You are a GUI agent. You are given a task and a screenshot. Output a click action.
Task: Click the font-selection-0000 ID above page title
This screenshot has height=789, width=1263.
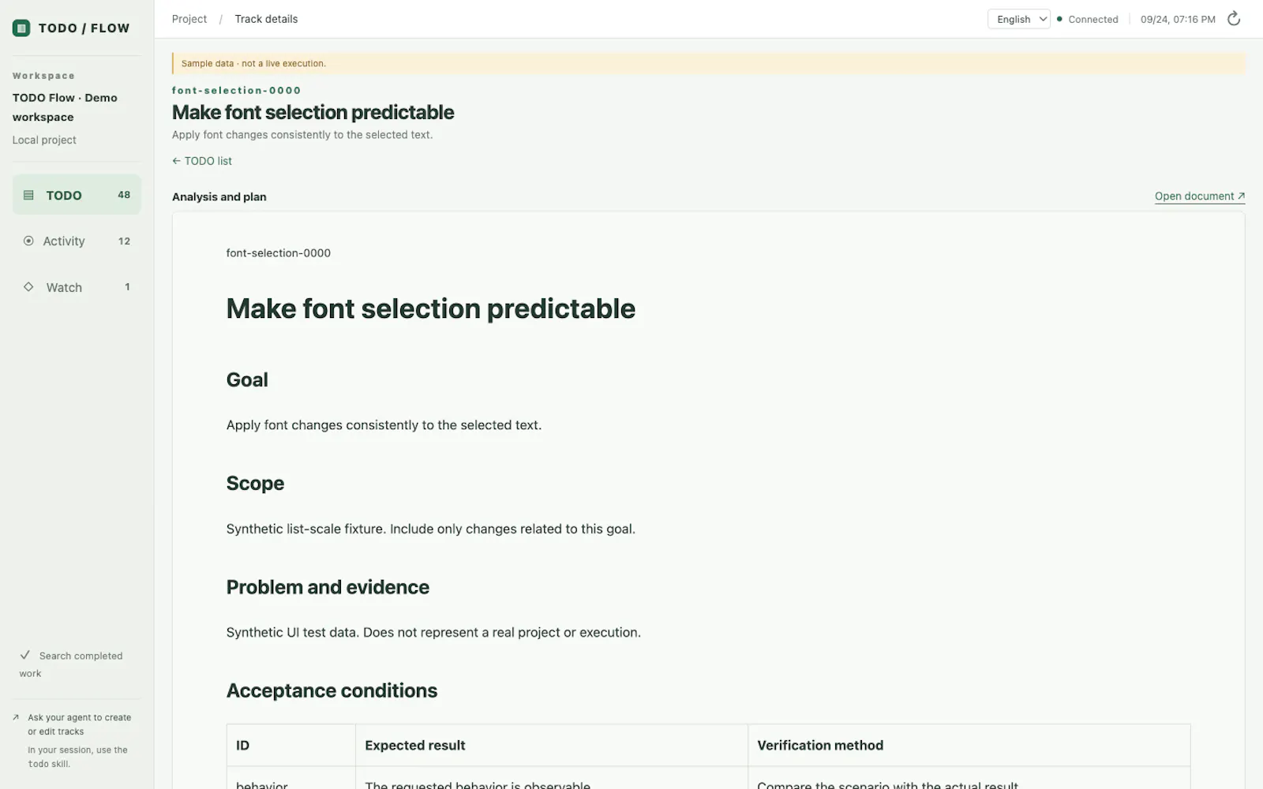tap(236, 90)
